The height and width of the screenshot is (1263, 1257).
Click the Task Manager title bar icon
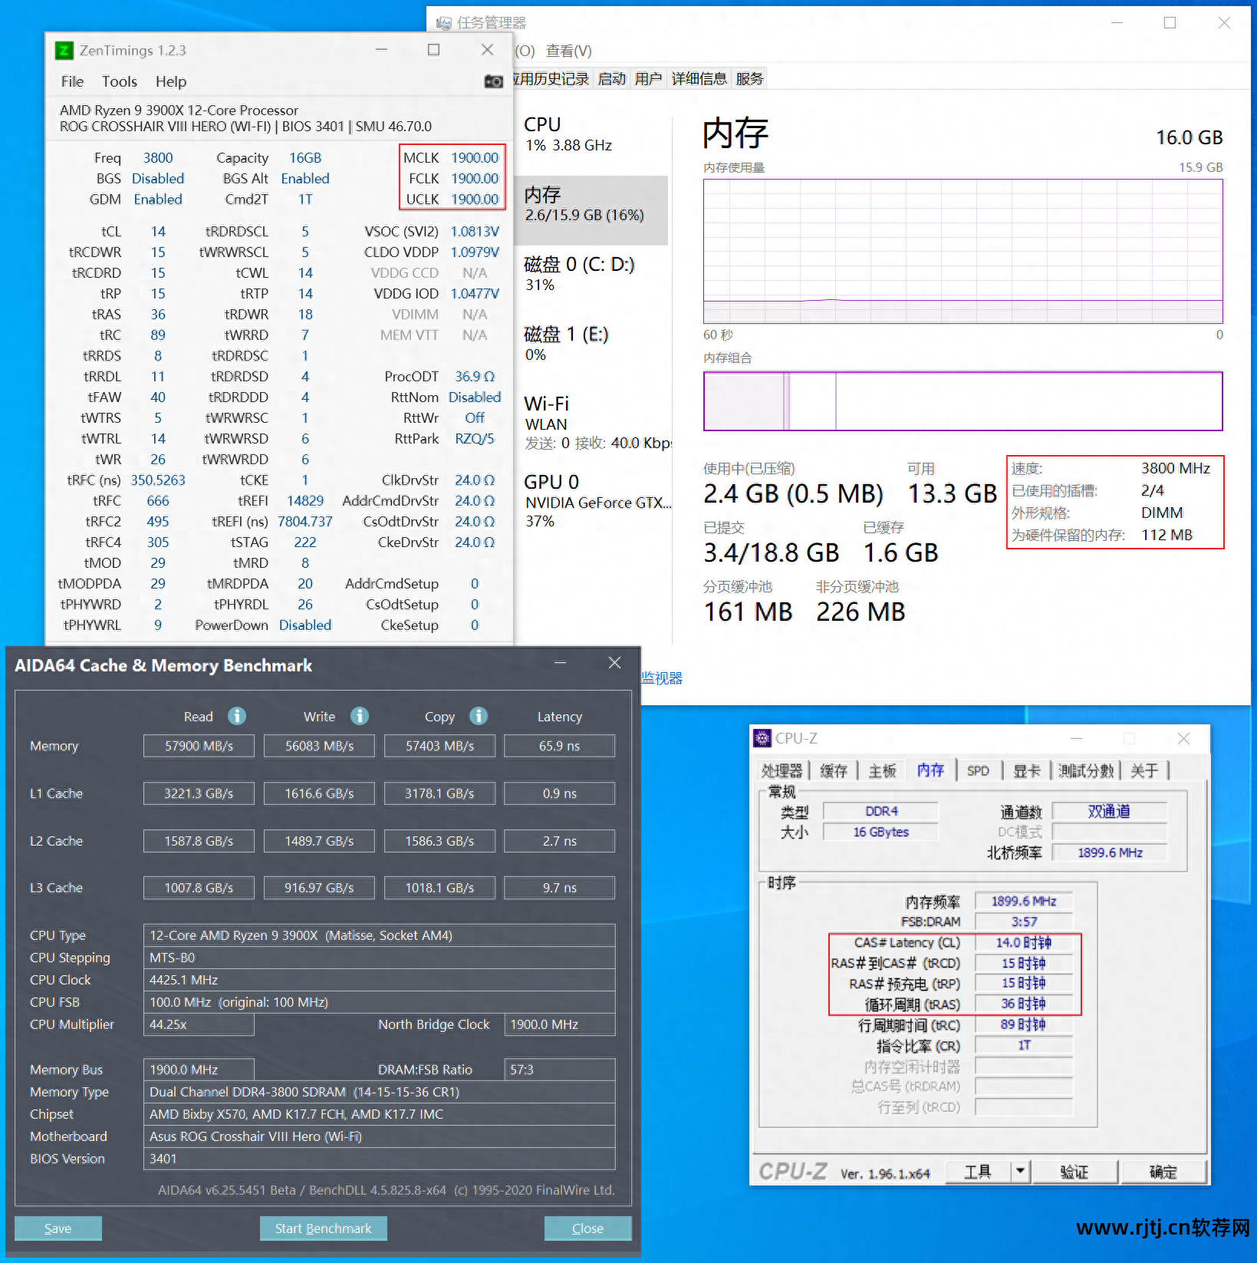click(x=443, y=23)
